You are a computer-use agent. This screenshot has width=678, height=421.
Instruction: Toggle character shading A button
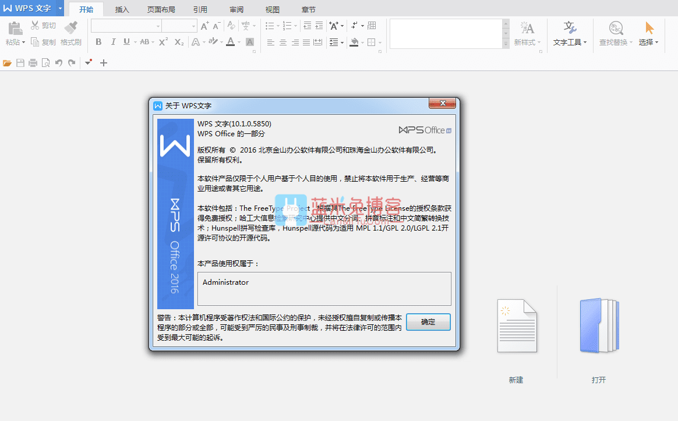coord(250,42)
